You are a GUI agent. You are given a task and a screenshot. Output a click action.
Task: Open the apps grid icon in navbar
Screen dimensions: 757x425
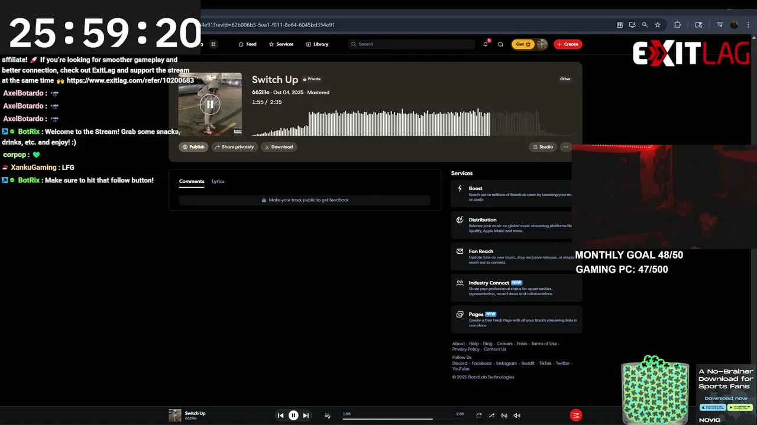[x=213, y=44]
